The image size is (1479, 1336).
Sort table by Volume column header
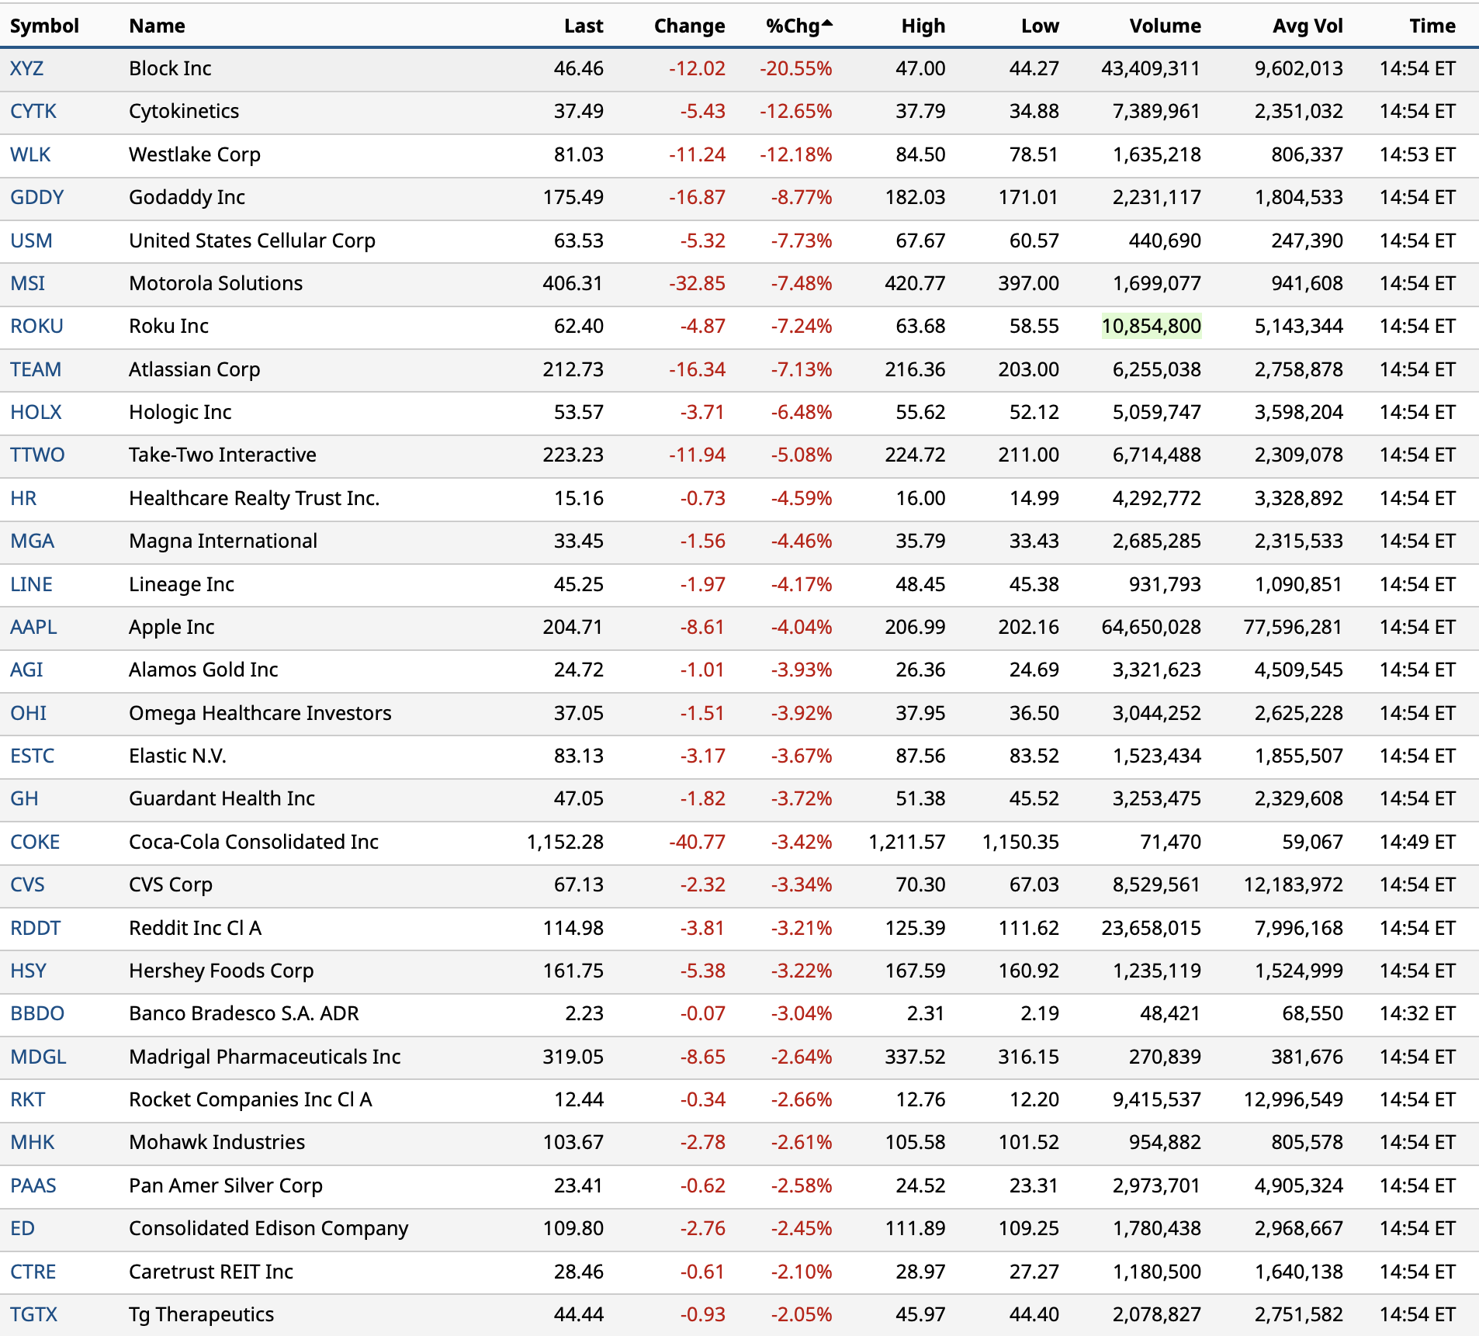pyautogui.click(x=1164, y=26)
